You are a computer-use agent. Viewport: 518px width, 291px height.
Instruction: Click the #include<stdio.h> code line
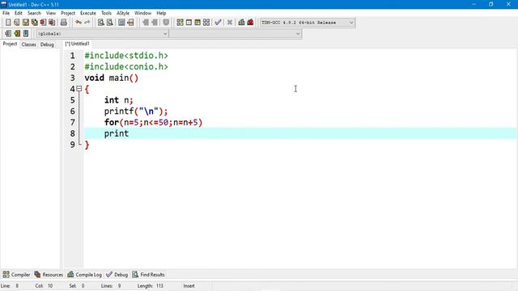pos(126,56)
